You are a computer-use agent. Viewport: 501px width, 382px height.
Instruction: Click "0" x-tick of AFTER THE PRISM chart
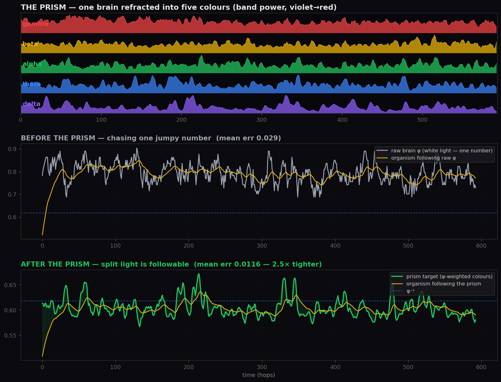coord(42,367)
